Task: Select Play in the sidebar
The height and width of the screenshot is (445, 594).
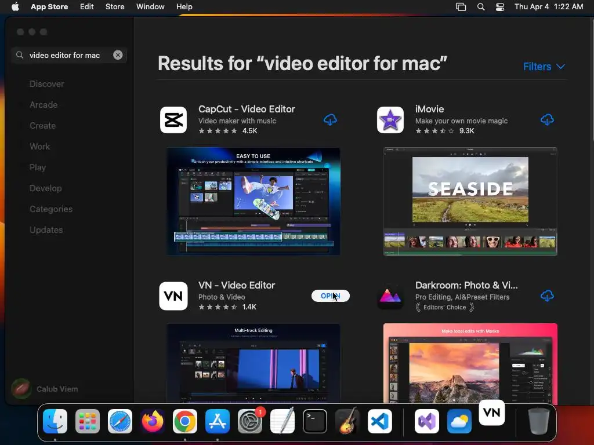Action: point(38,167)
